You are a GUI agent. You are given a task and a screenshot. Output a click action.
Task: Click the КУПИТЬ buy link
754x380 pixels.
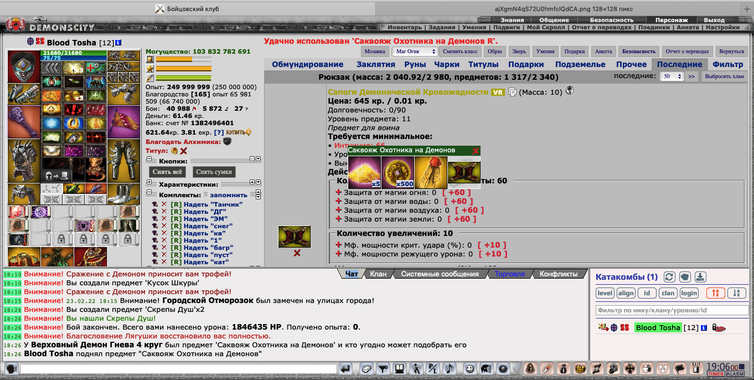coord(239,132)
